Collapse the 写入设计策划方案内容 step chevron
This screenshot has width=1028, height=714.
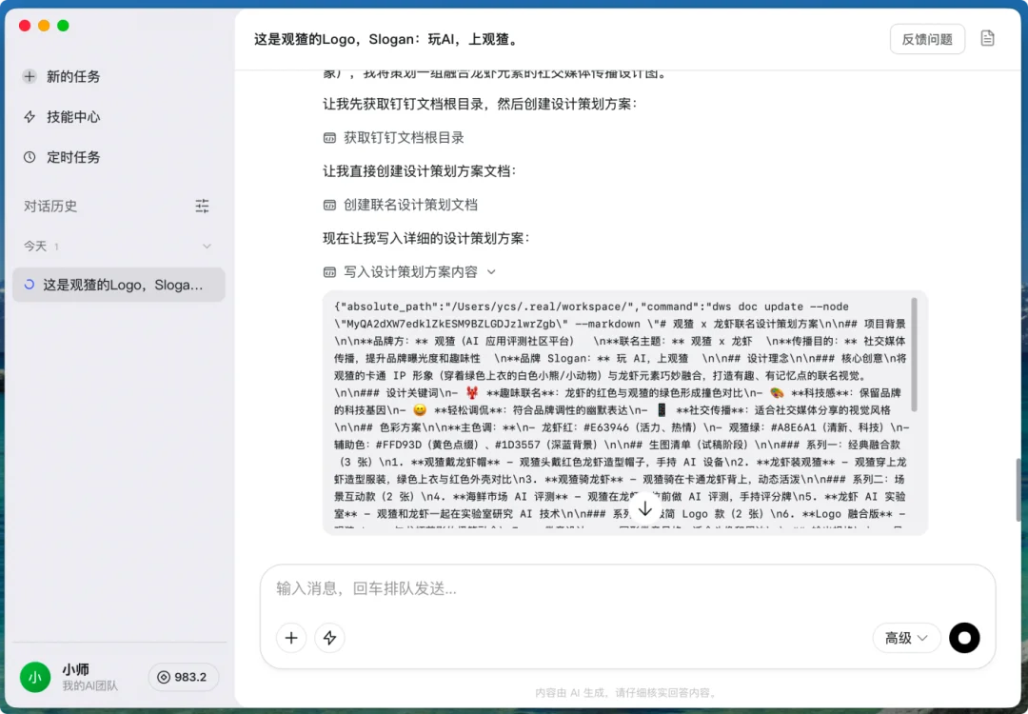492,271
